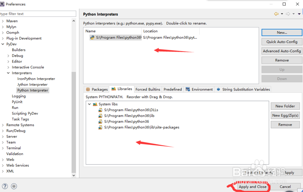Click the libraries Remove button
The width and height of the screenshot is (303, 192).
pyautogui.click(x=285, y=125)
